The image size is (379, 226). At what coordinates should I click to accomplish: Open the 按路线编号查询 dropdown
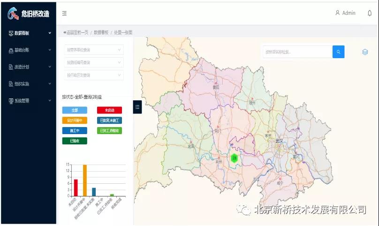pyautogui.click(x=94, y=62)
